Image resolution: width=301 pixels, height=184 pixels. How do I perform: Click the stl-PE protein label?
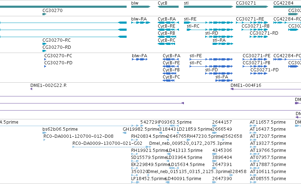[196, 56]
